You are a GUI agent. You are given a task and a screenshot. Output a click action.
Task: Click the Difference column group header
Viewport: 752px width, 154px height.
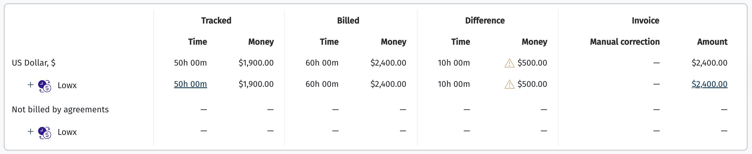click(485, 20)
